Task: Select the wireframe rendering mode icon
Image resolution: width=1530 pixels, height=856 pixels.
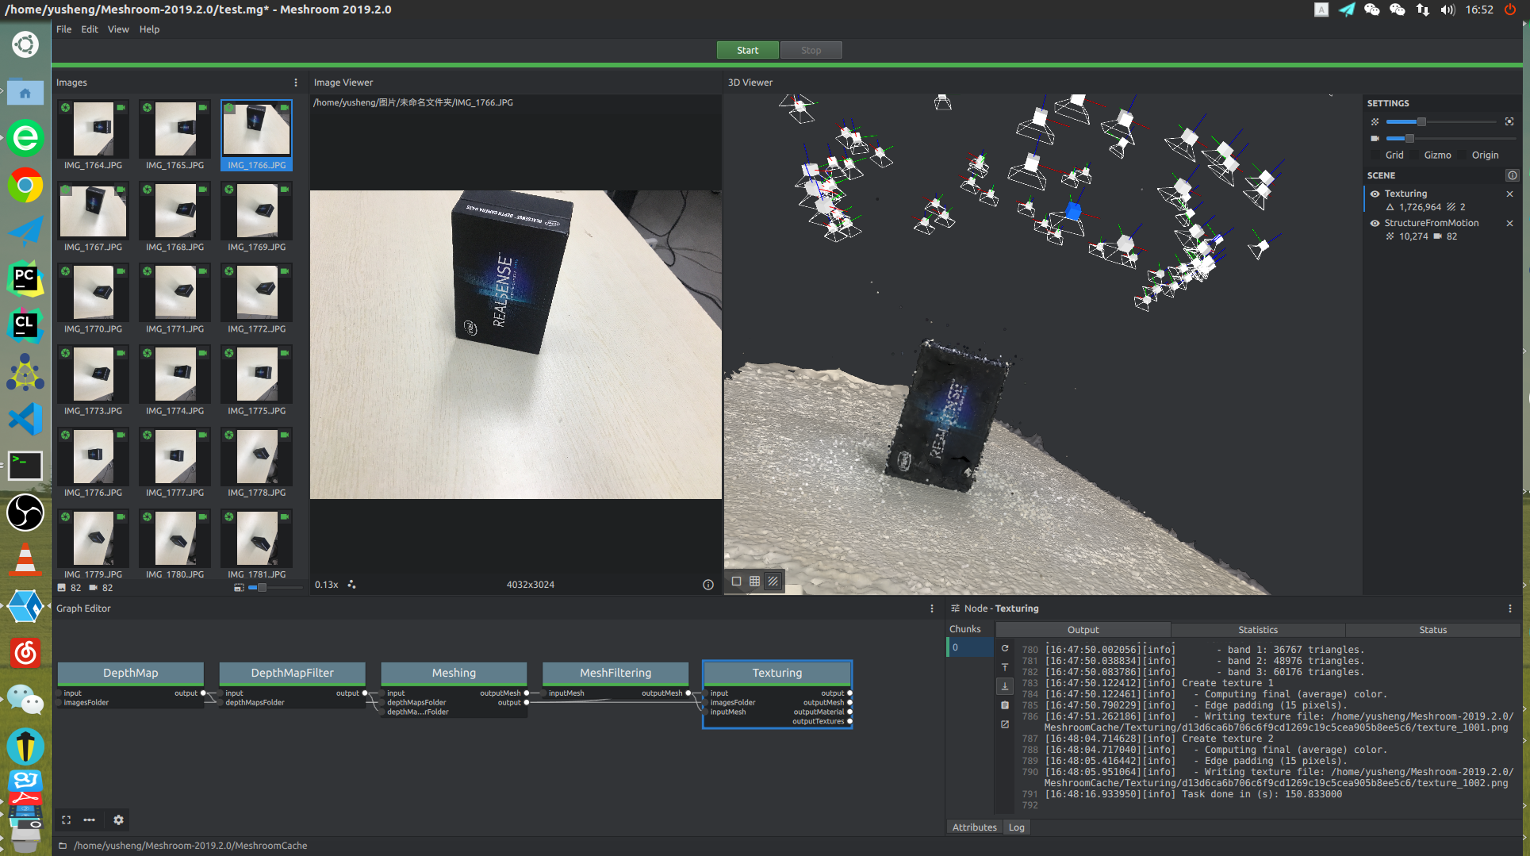Action: click(x=754, y=581)
